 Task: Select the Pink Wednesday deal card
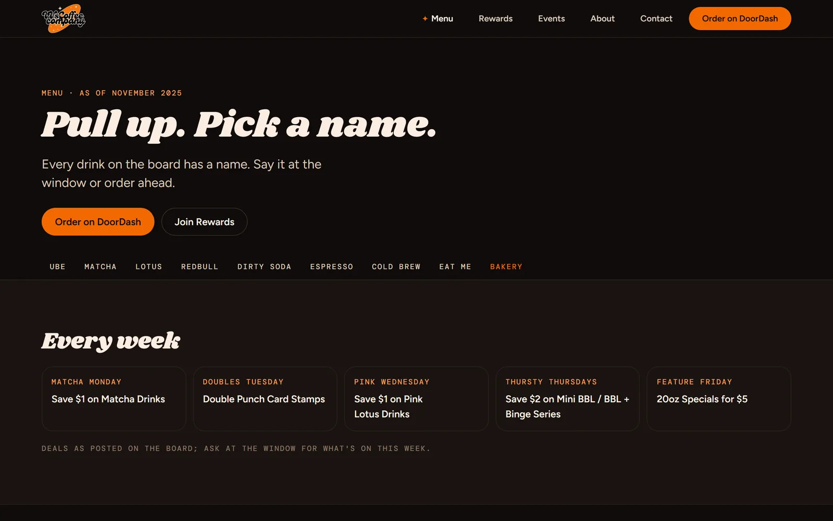tap(416, 399)
